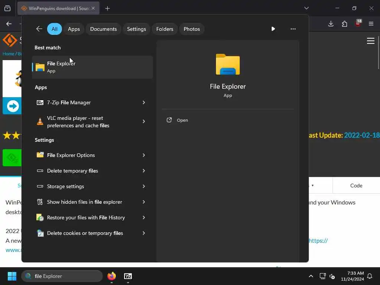This screenshot has height=285, width=380.
Task: Click the large File Explorer folder icon in preview pane
Action: click(x=227, y=64)
